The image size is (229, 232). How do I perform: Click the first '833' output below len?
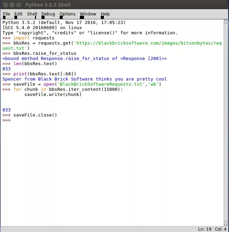(x=7, y=69)
